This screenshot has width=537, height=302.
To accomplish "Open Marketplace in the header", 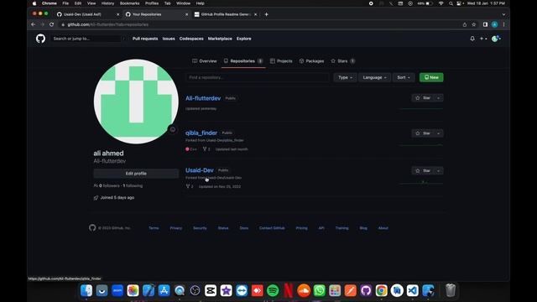I will pos(220,39).
